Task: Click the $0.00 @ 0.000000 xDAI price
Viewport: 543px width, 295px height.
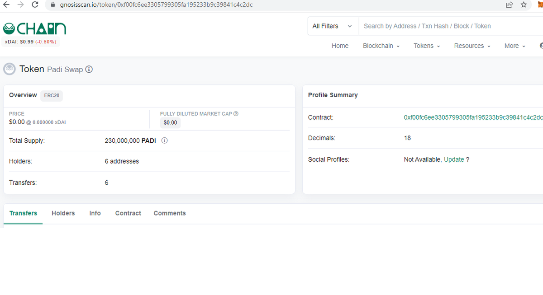Action: coord(38,122)
